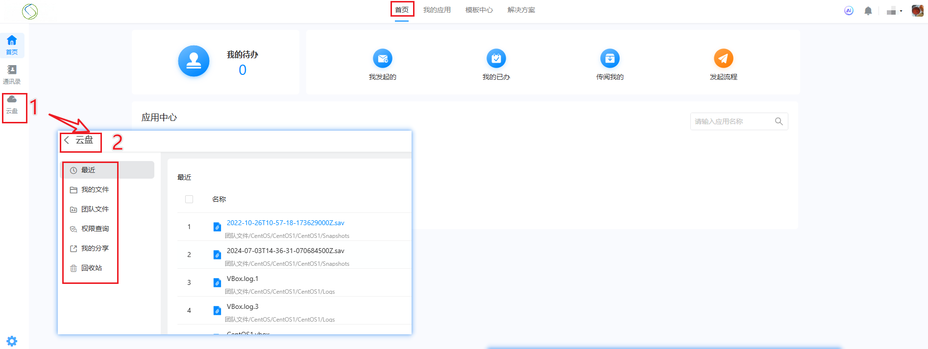Open the VBox.log.1 file
Viewport: 928px width, 349px height.
242,279
